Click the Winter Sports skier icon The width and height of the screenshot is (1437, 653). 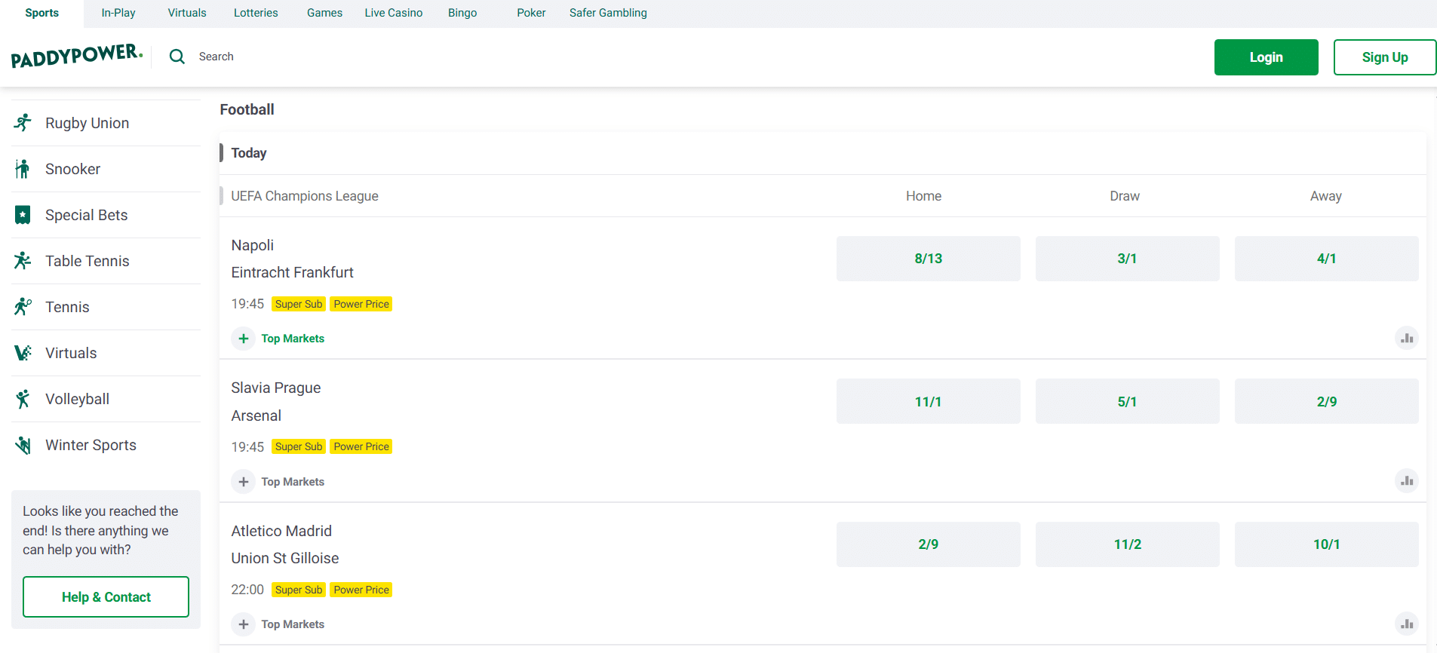click(23, 445)
